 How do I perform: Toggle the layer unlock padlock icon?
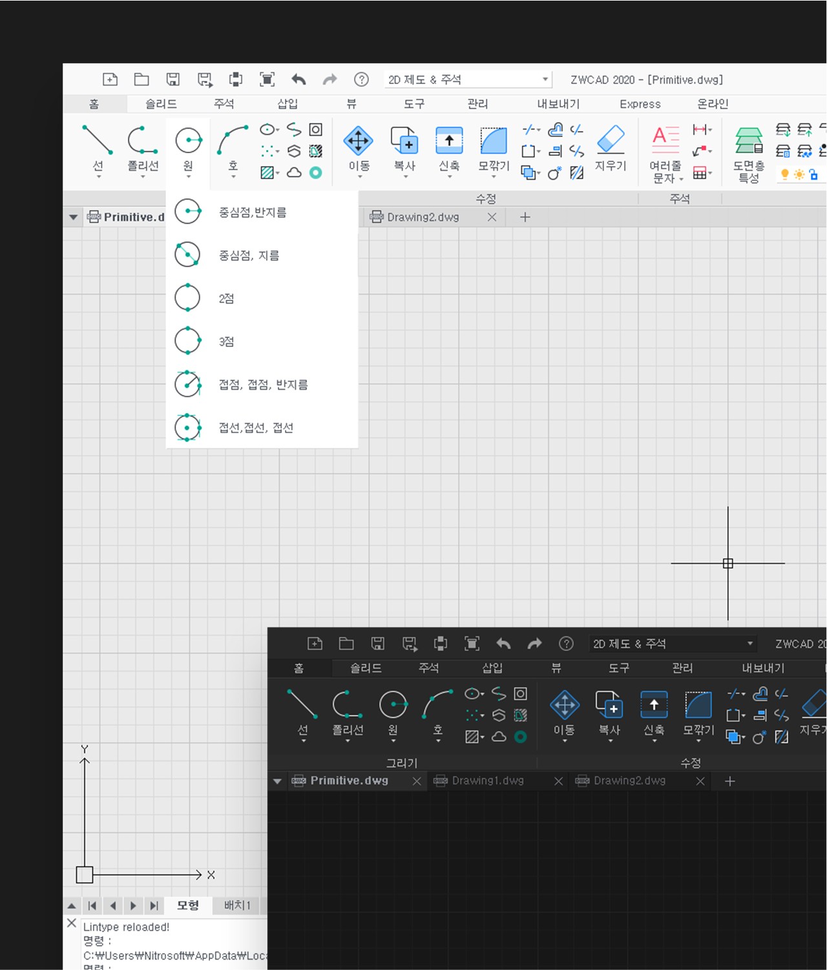[813, 174]
